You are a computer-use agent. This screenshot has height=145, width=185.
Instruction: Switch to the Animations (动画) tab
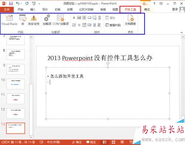[x=70, y=10]
